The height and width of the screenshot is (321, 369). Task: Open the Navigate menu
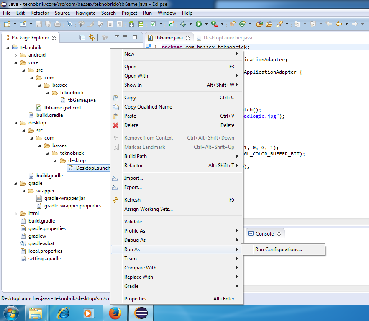(85, 13)
